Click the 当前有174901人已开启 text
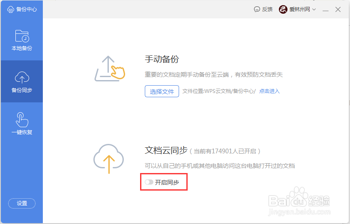 click(x=225, y=151)
